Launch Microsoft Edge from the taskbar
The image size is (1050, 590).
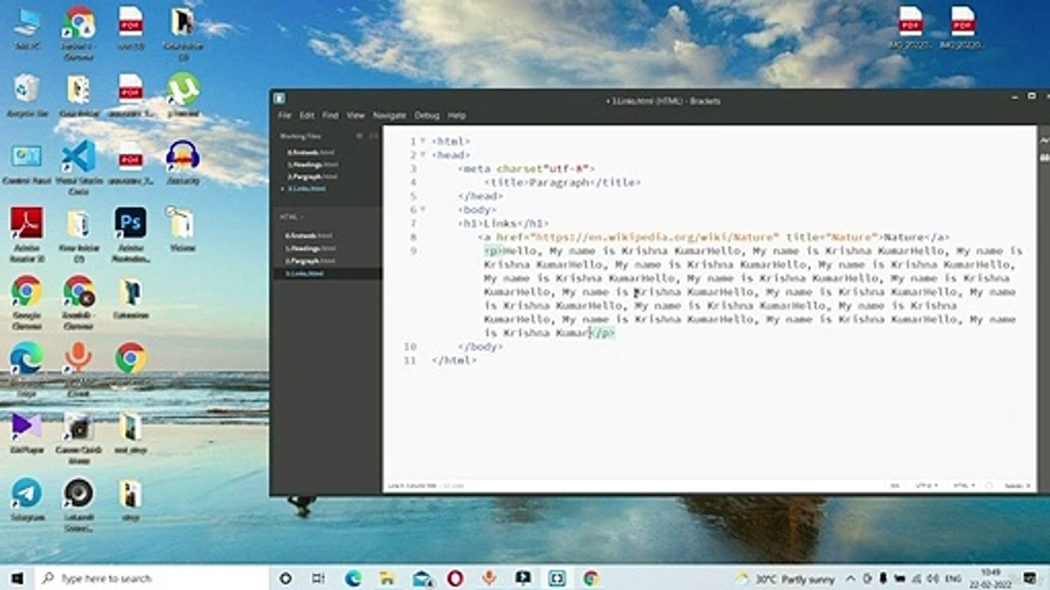point(353,578)
